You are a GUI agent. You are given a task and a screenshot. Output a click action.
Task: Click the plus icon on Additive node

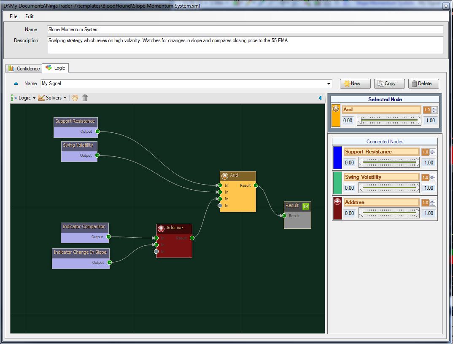(x=161, y=228)
